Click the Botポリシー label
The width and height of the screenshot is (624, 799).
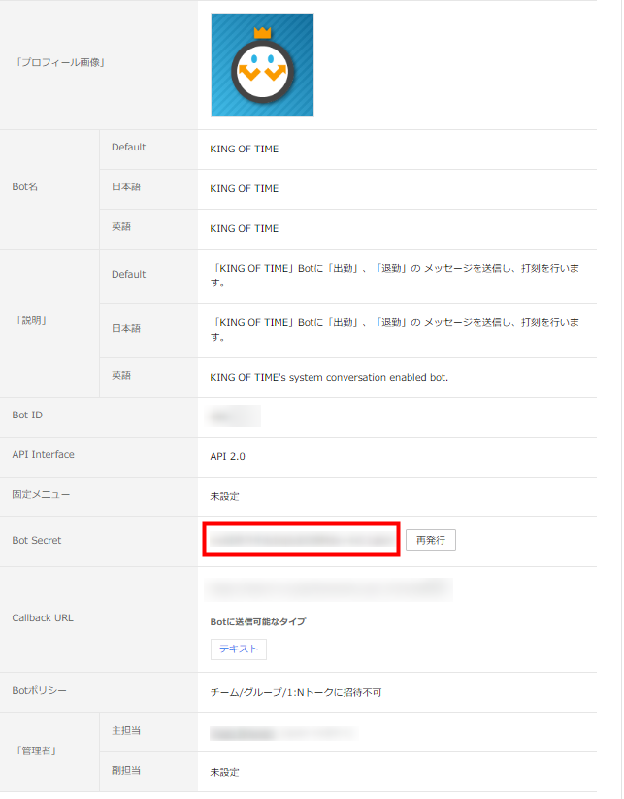point(39,690)
